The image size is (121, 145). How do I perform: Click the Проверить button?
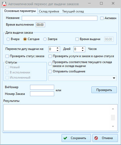pos(104,90)
